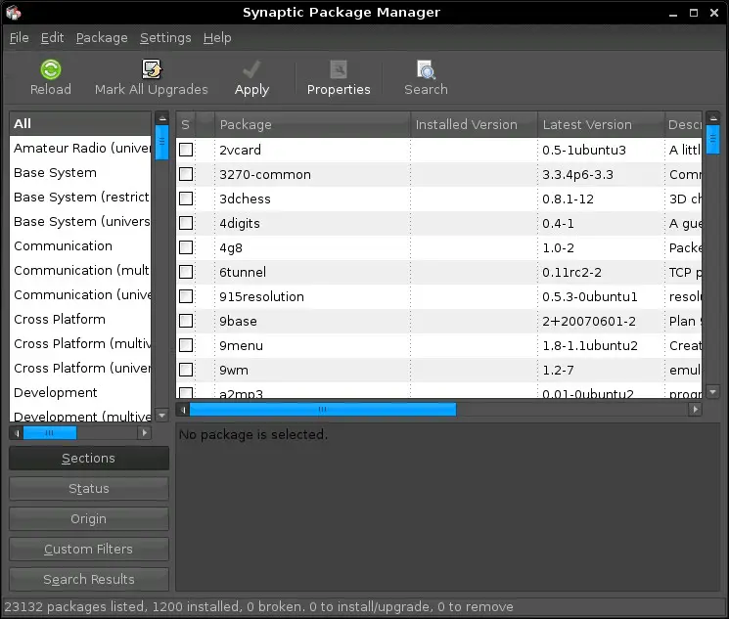Select the Cross Platform (multiverse) section
729x619 pixels.
(80, 343)
